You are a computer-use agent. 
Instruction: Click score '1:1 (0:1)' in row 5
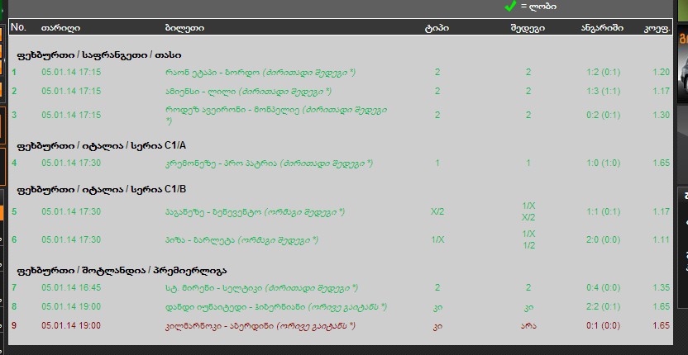(x=604, y=211)
